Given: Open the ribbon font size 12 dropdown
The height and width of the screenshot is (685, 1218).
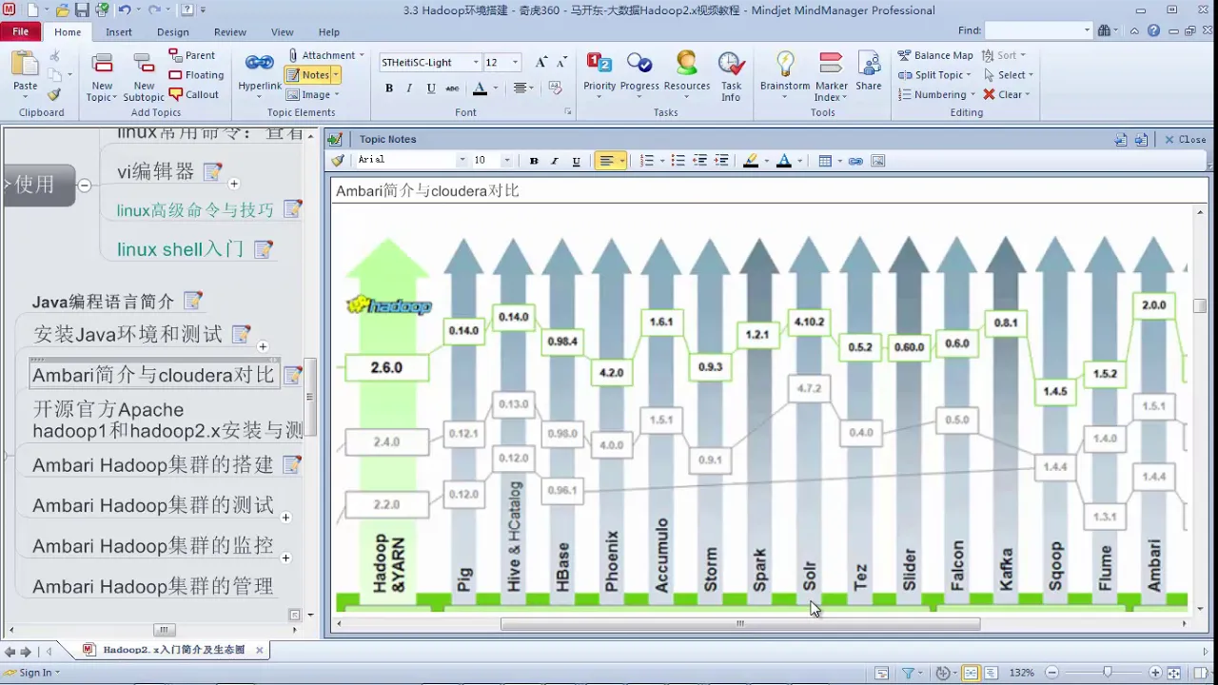Looking at the screenshot, I should point(515,63).
